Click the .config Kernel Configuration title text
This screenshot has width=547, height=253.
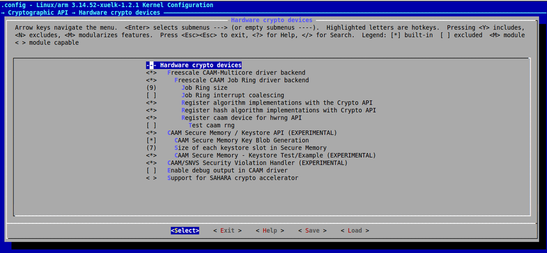107,5
